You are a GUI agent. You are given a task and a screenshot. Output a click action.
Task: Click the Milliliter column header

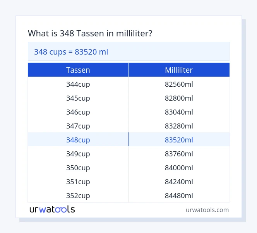pos(179,70)
